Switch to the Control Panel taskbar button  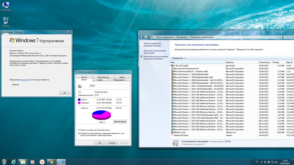pos(61,162)
